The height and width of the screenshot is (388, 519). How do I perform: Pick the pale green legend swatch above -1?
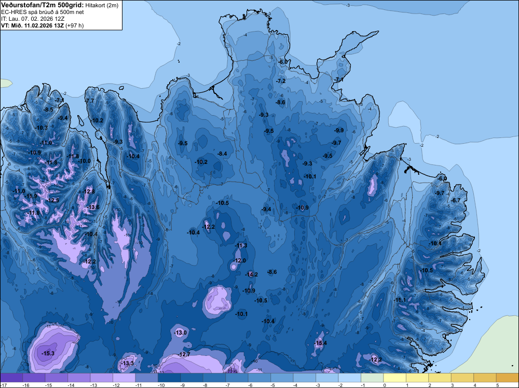point(372,378)
